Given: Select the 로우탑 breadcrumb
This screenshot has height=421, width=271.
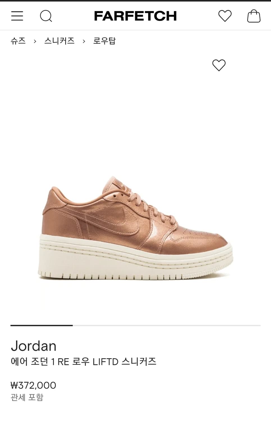Looking at the screenshot, I should coord(104,41).
